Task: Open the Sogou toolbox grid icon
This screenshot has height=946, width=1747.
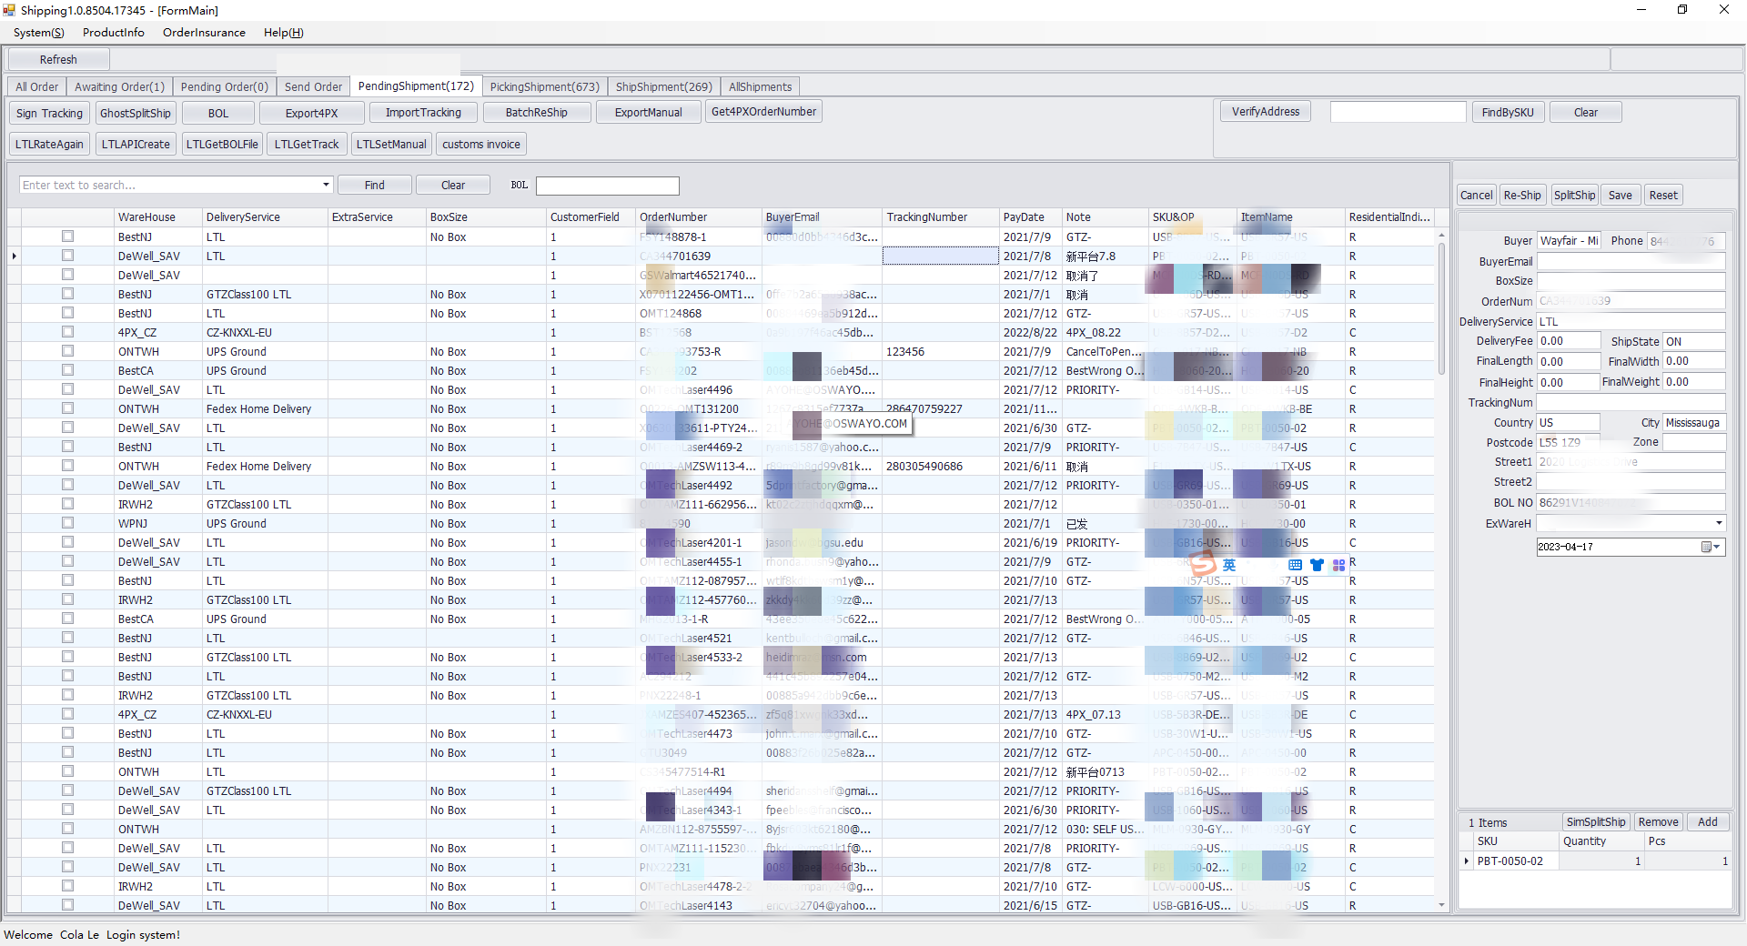Action: 1338,565
